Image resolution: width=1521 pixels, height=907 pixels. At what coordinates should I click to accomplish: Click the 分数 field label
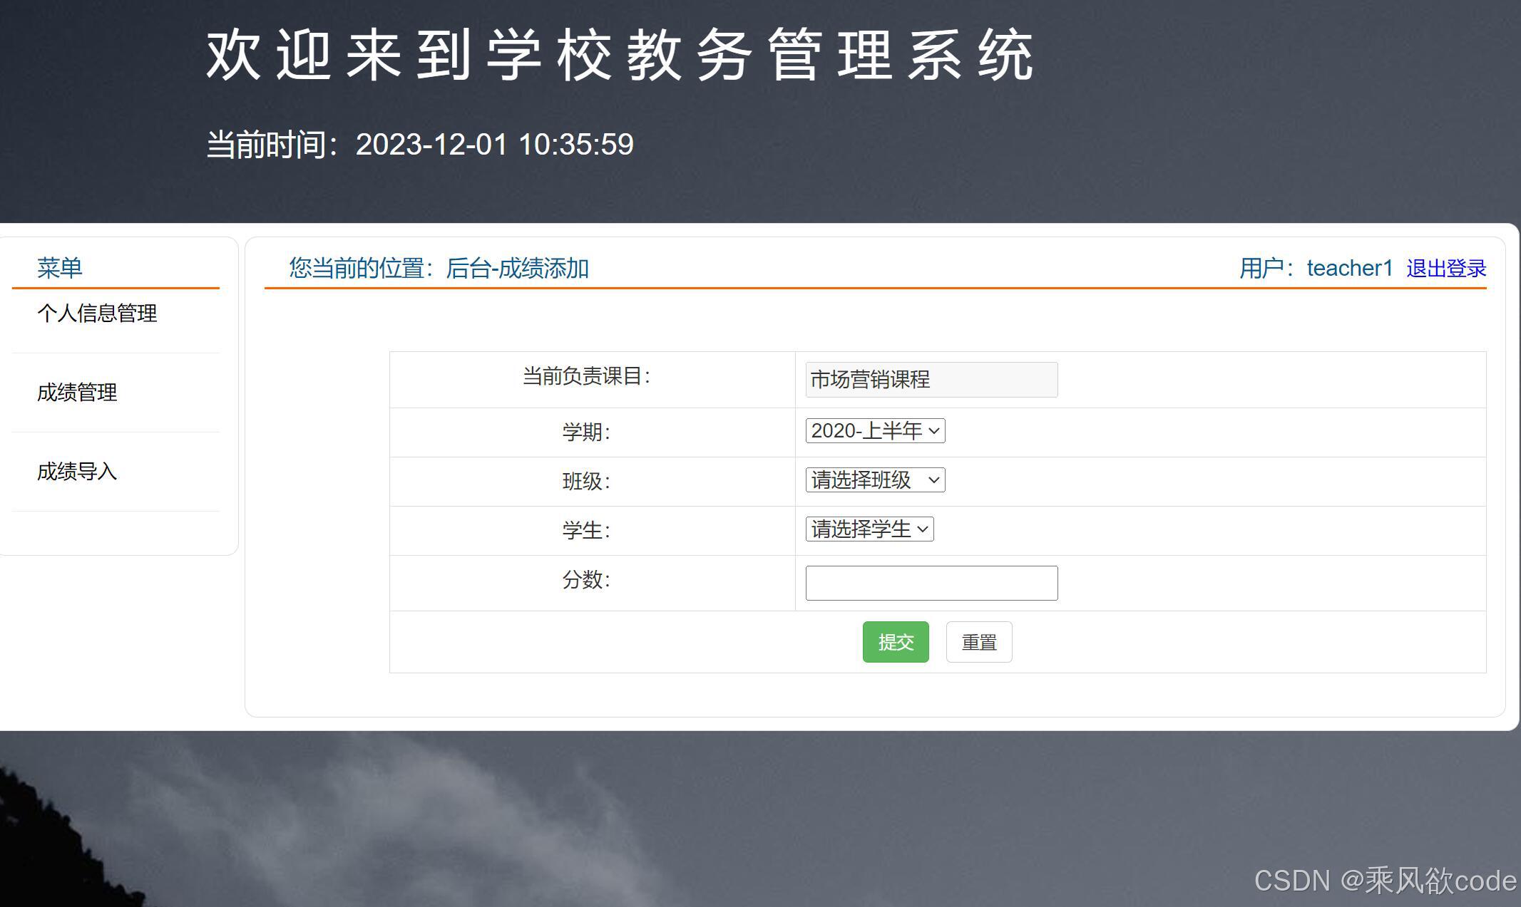(586, 580)
